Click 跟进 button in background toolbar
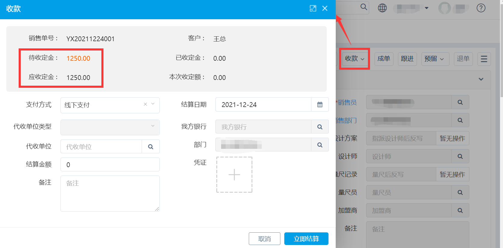Viewport: 503px width, 248px height. click(407, 59)
